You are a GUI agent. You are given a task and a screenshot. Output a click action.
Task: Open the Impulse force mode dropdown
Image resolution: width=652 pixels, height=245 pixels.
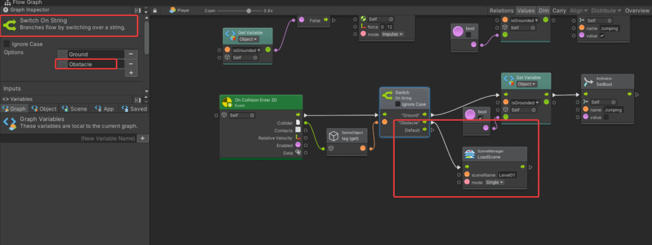point(392,34)
